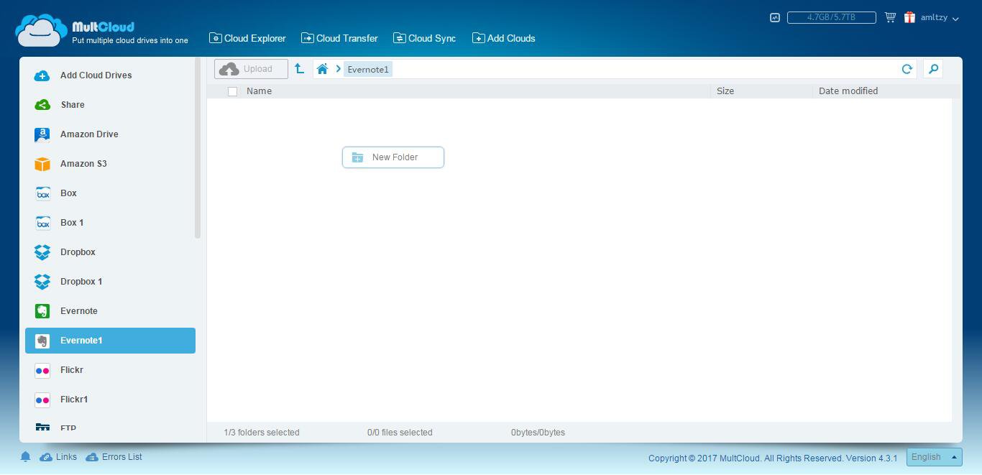Click '0bytes/0bytes' status text
Viewport: 982px width, 475px height.
point(538,433)
